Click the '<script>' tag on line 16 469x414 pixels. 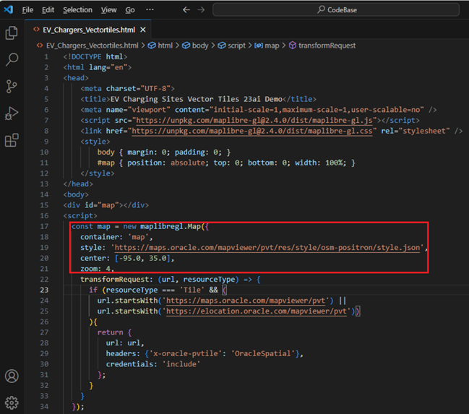(x=80, y=216)
